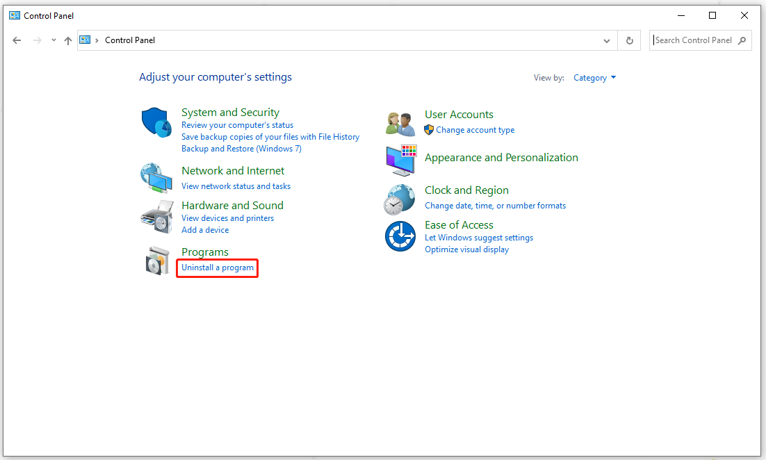Click Change account type link
This screenshot has width=766, height=460.
[x=475, y=130]
